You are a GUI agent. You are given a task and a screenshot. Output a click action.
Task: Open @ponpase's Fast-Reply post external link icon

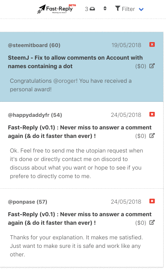pyautogui.click(x=152, y=222)
